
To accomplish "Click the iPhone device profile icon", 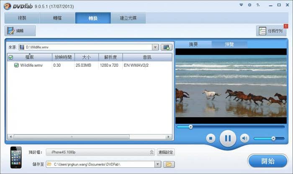I will coord(16,157).
